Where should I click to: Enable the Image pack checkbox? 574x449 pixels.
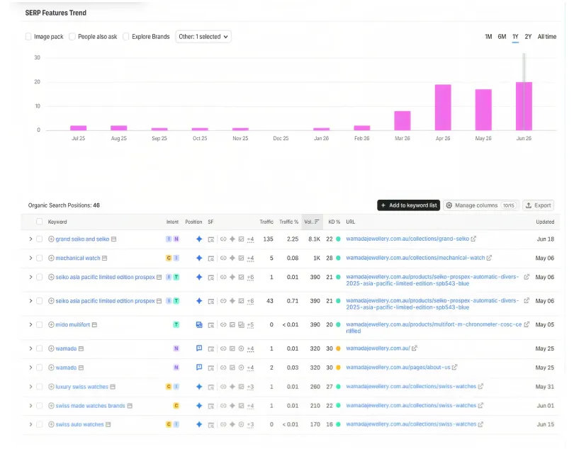pos(28,37)
